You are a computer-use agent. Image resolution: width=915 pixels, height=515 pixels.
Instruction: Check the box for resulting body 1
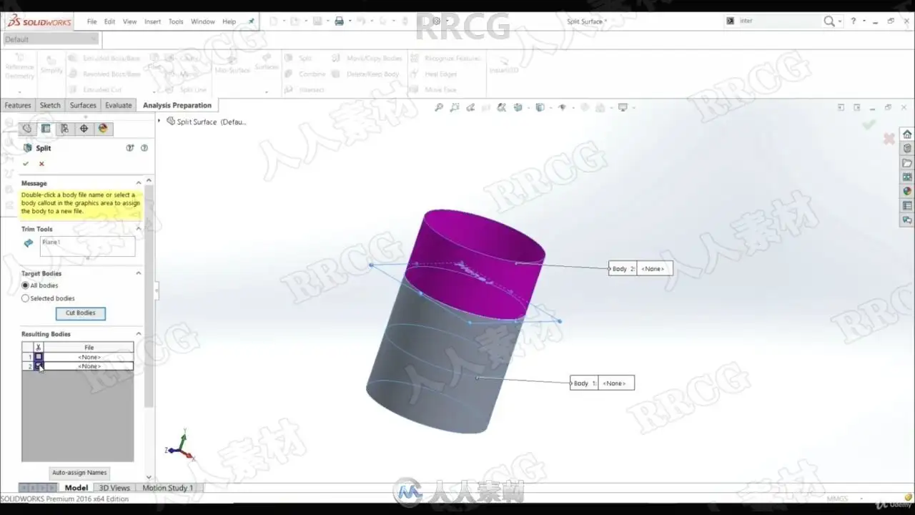click(x=39, y=357)
